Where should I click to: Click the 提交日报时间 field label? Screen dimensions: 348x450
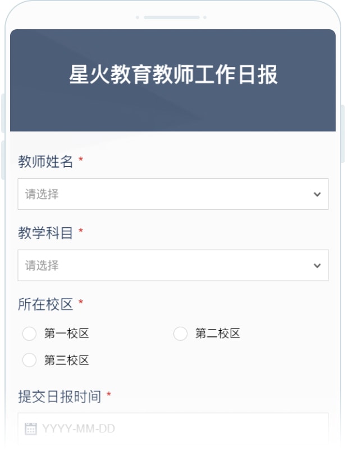click(59, 397)
